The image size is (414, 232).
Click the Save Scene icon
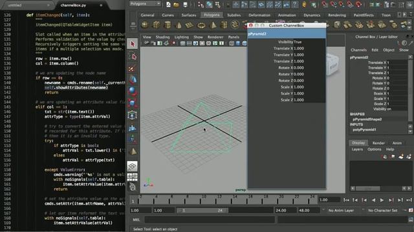(185, 5)
